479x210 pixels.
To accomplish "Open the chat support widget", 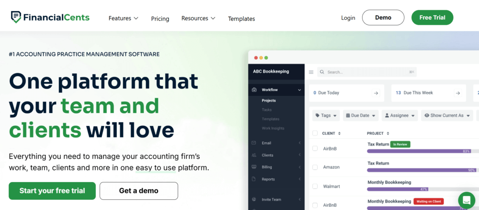I will coord(466,200).
